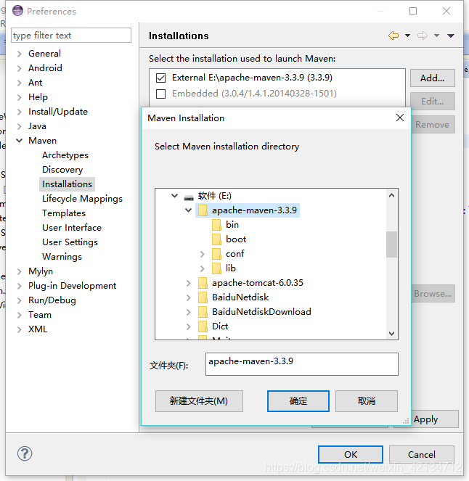Select User Settings under Maven
The height and width of the screenshot is (481, 469).
point(70,242)
